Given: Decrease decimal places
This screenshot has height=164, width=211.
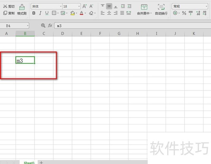Looking at the screenshot, I should [204, 13].
